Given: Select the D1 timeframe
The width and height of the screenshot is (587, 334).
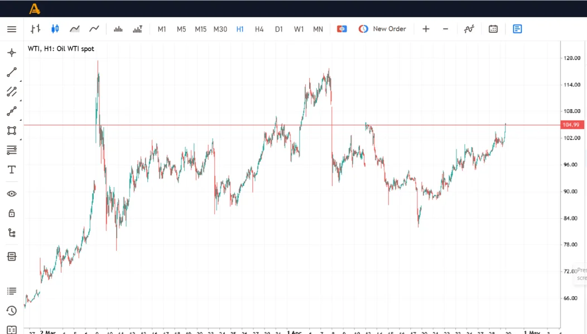Looking at the screenshot, I should [279, 29].
